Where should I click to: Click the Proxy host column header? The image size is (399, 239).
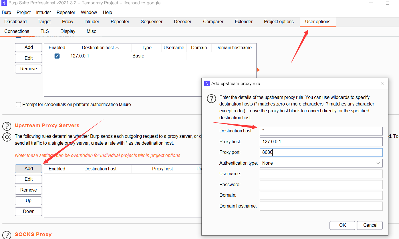tap(162, 169)
